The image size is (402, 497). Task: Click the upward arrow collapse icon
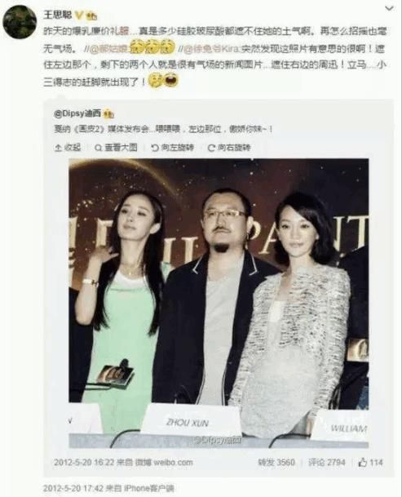coord(58,148)
